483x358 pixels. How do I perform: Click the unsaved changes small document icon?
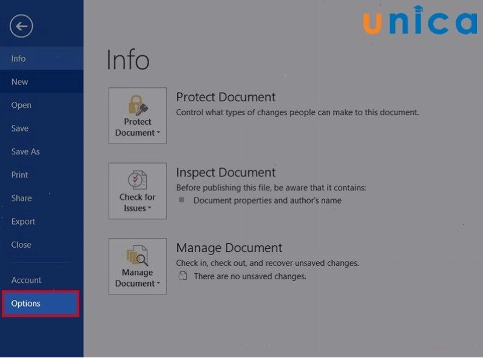[183, 276]
